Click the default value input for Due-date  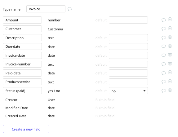(x=128, y=46)
